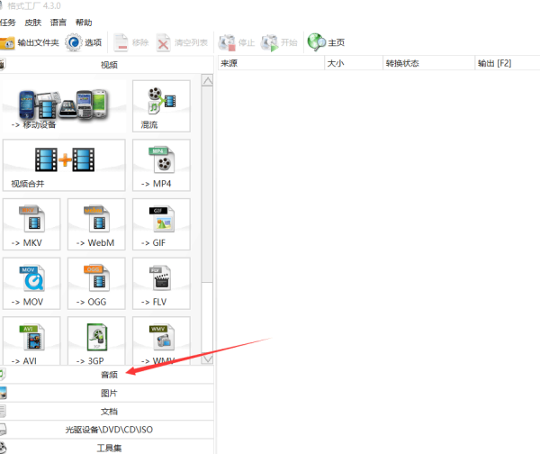Select the 混流 mux tool icon
Image resolution: width=540 pixels, height=454 pixels.
click(161, 106)
